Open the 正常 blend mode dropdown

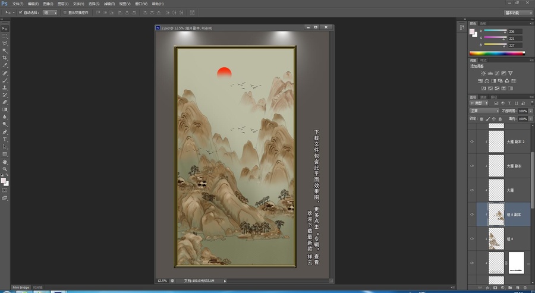point(484,111)
